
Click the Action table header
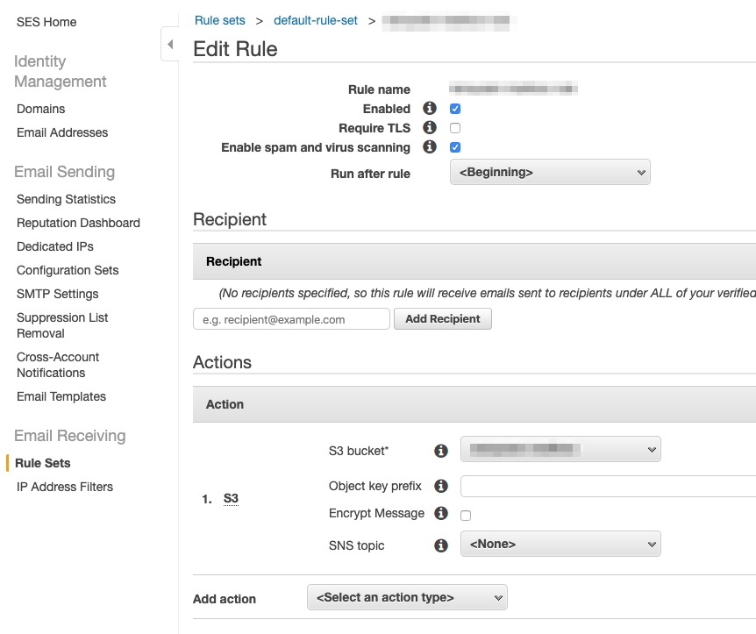point(474,404)
